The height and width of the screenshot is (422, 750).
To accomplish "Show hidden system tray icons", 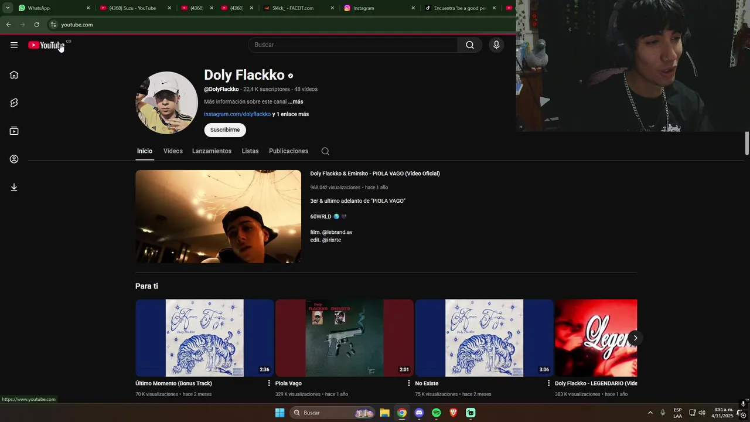I will coord(650,413).
